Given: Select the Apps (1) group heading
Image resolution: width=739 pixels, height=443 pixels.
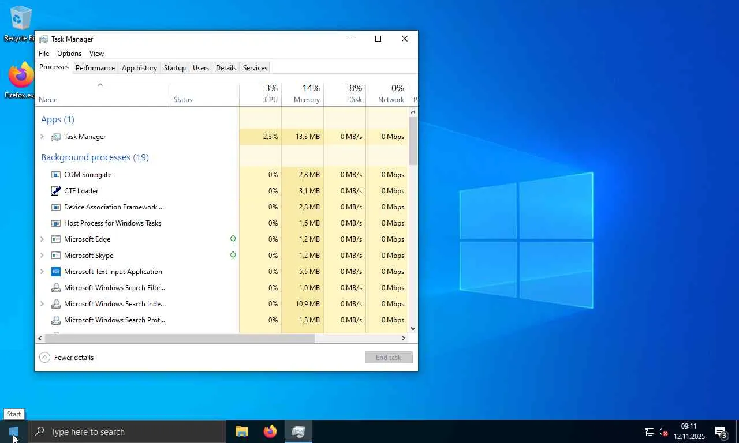Looking at the screenshot, I should (x=58, y=119).
